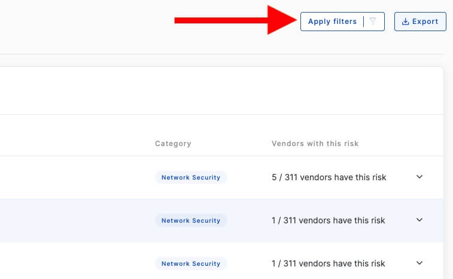Expand the 5 / 311 vendors row
This screenshot has height=279, width=453.
419,177
